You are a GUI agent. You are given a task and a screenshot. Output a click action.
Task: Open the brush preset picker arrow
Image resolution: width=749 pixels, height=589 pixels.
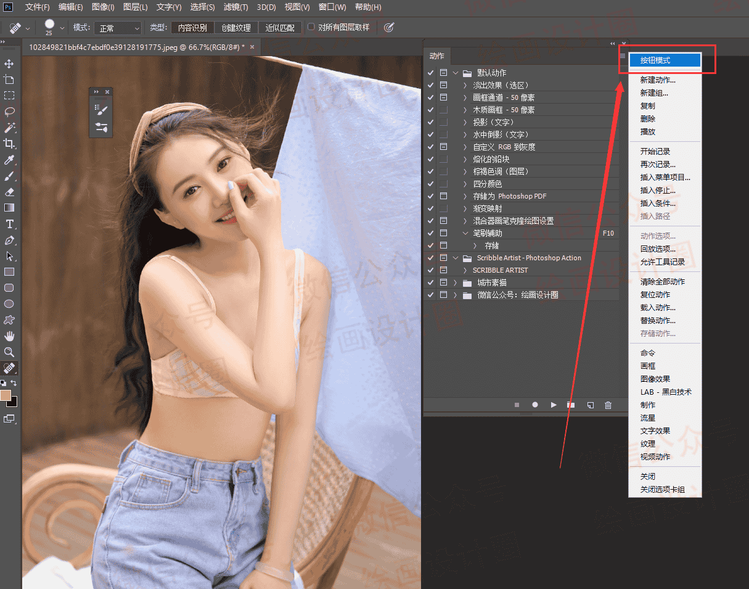pyautogui.click(x=62, y=28)
